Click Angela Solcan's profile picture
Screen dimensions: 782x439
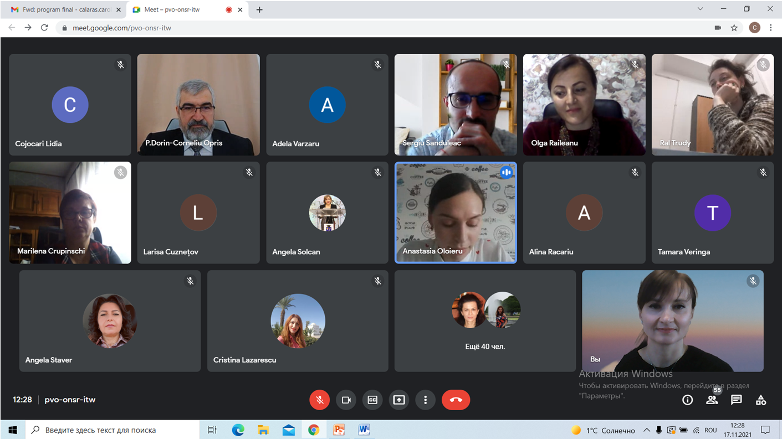[327, 213]
